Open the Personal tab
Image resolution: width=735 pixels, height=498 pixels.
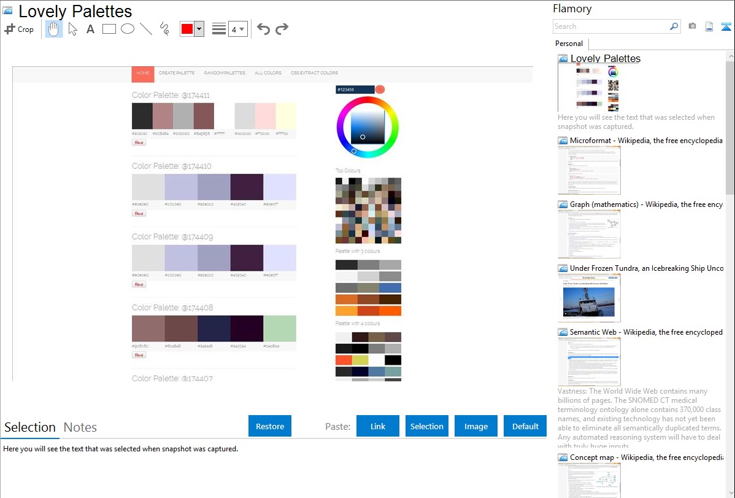click(x=569, y=44)
